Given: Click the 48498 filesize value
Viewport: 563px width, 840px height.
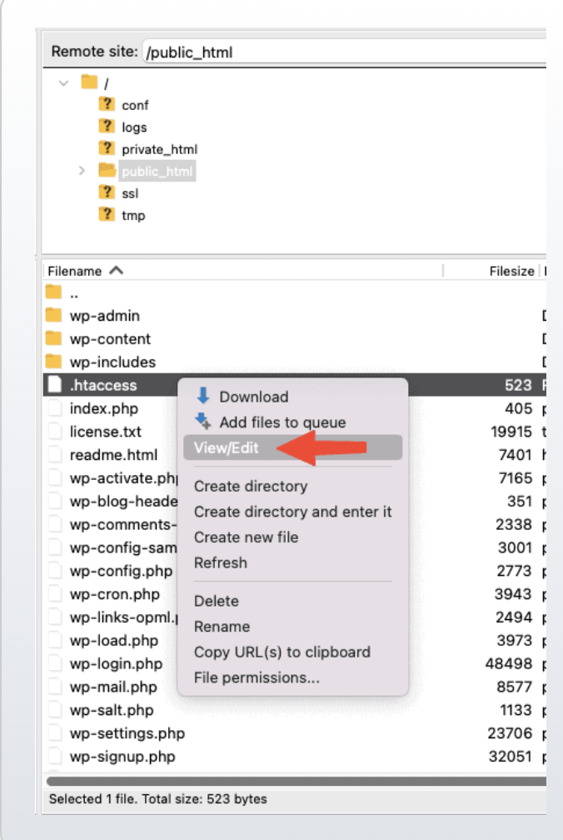Looking at the screenshot, I should 508,663.
